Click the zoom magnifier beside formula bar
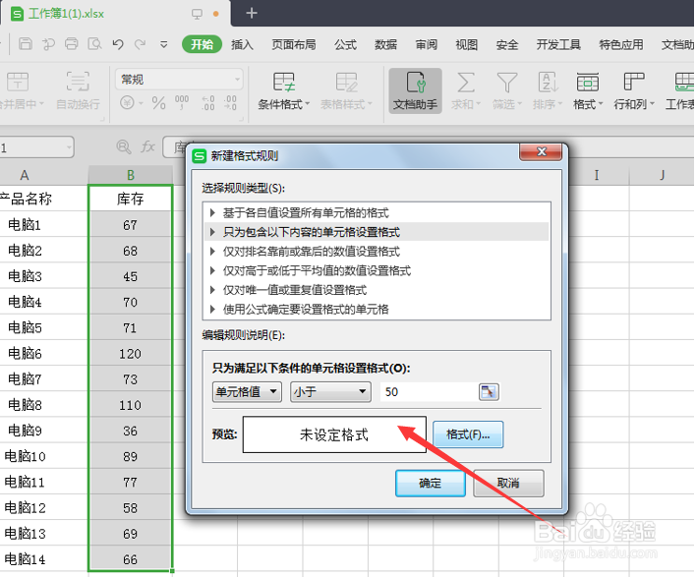 tap(124, 146)
